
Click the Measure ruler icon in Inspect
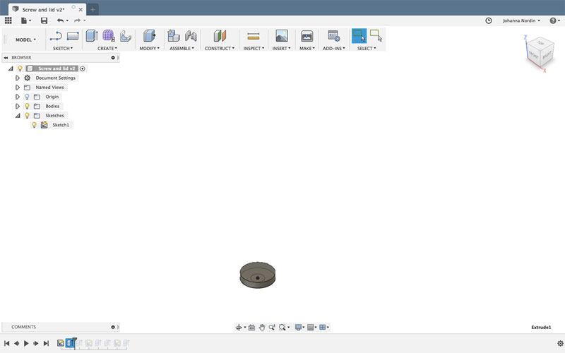[254, 36]
